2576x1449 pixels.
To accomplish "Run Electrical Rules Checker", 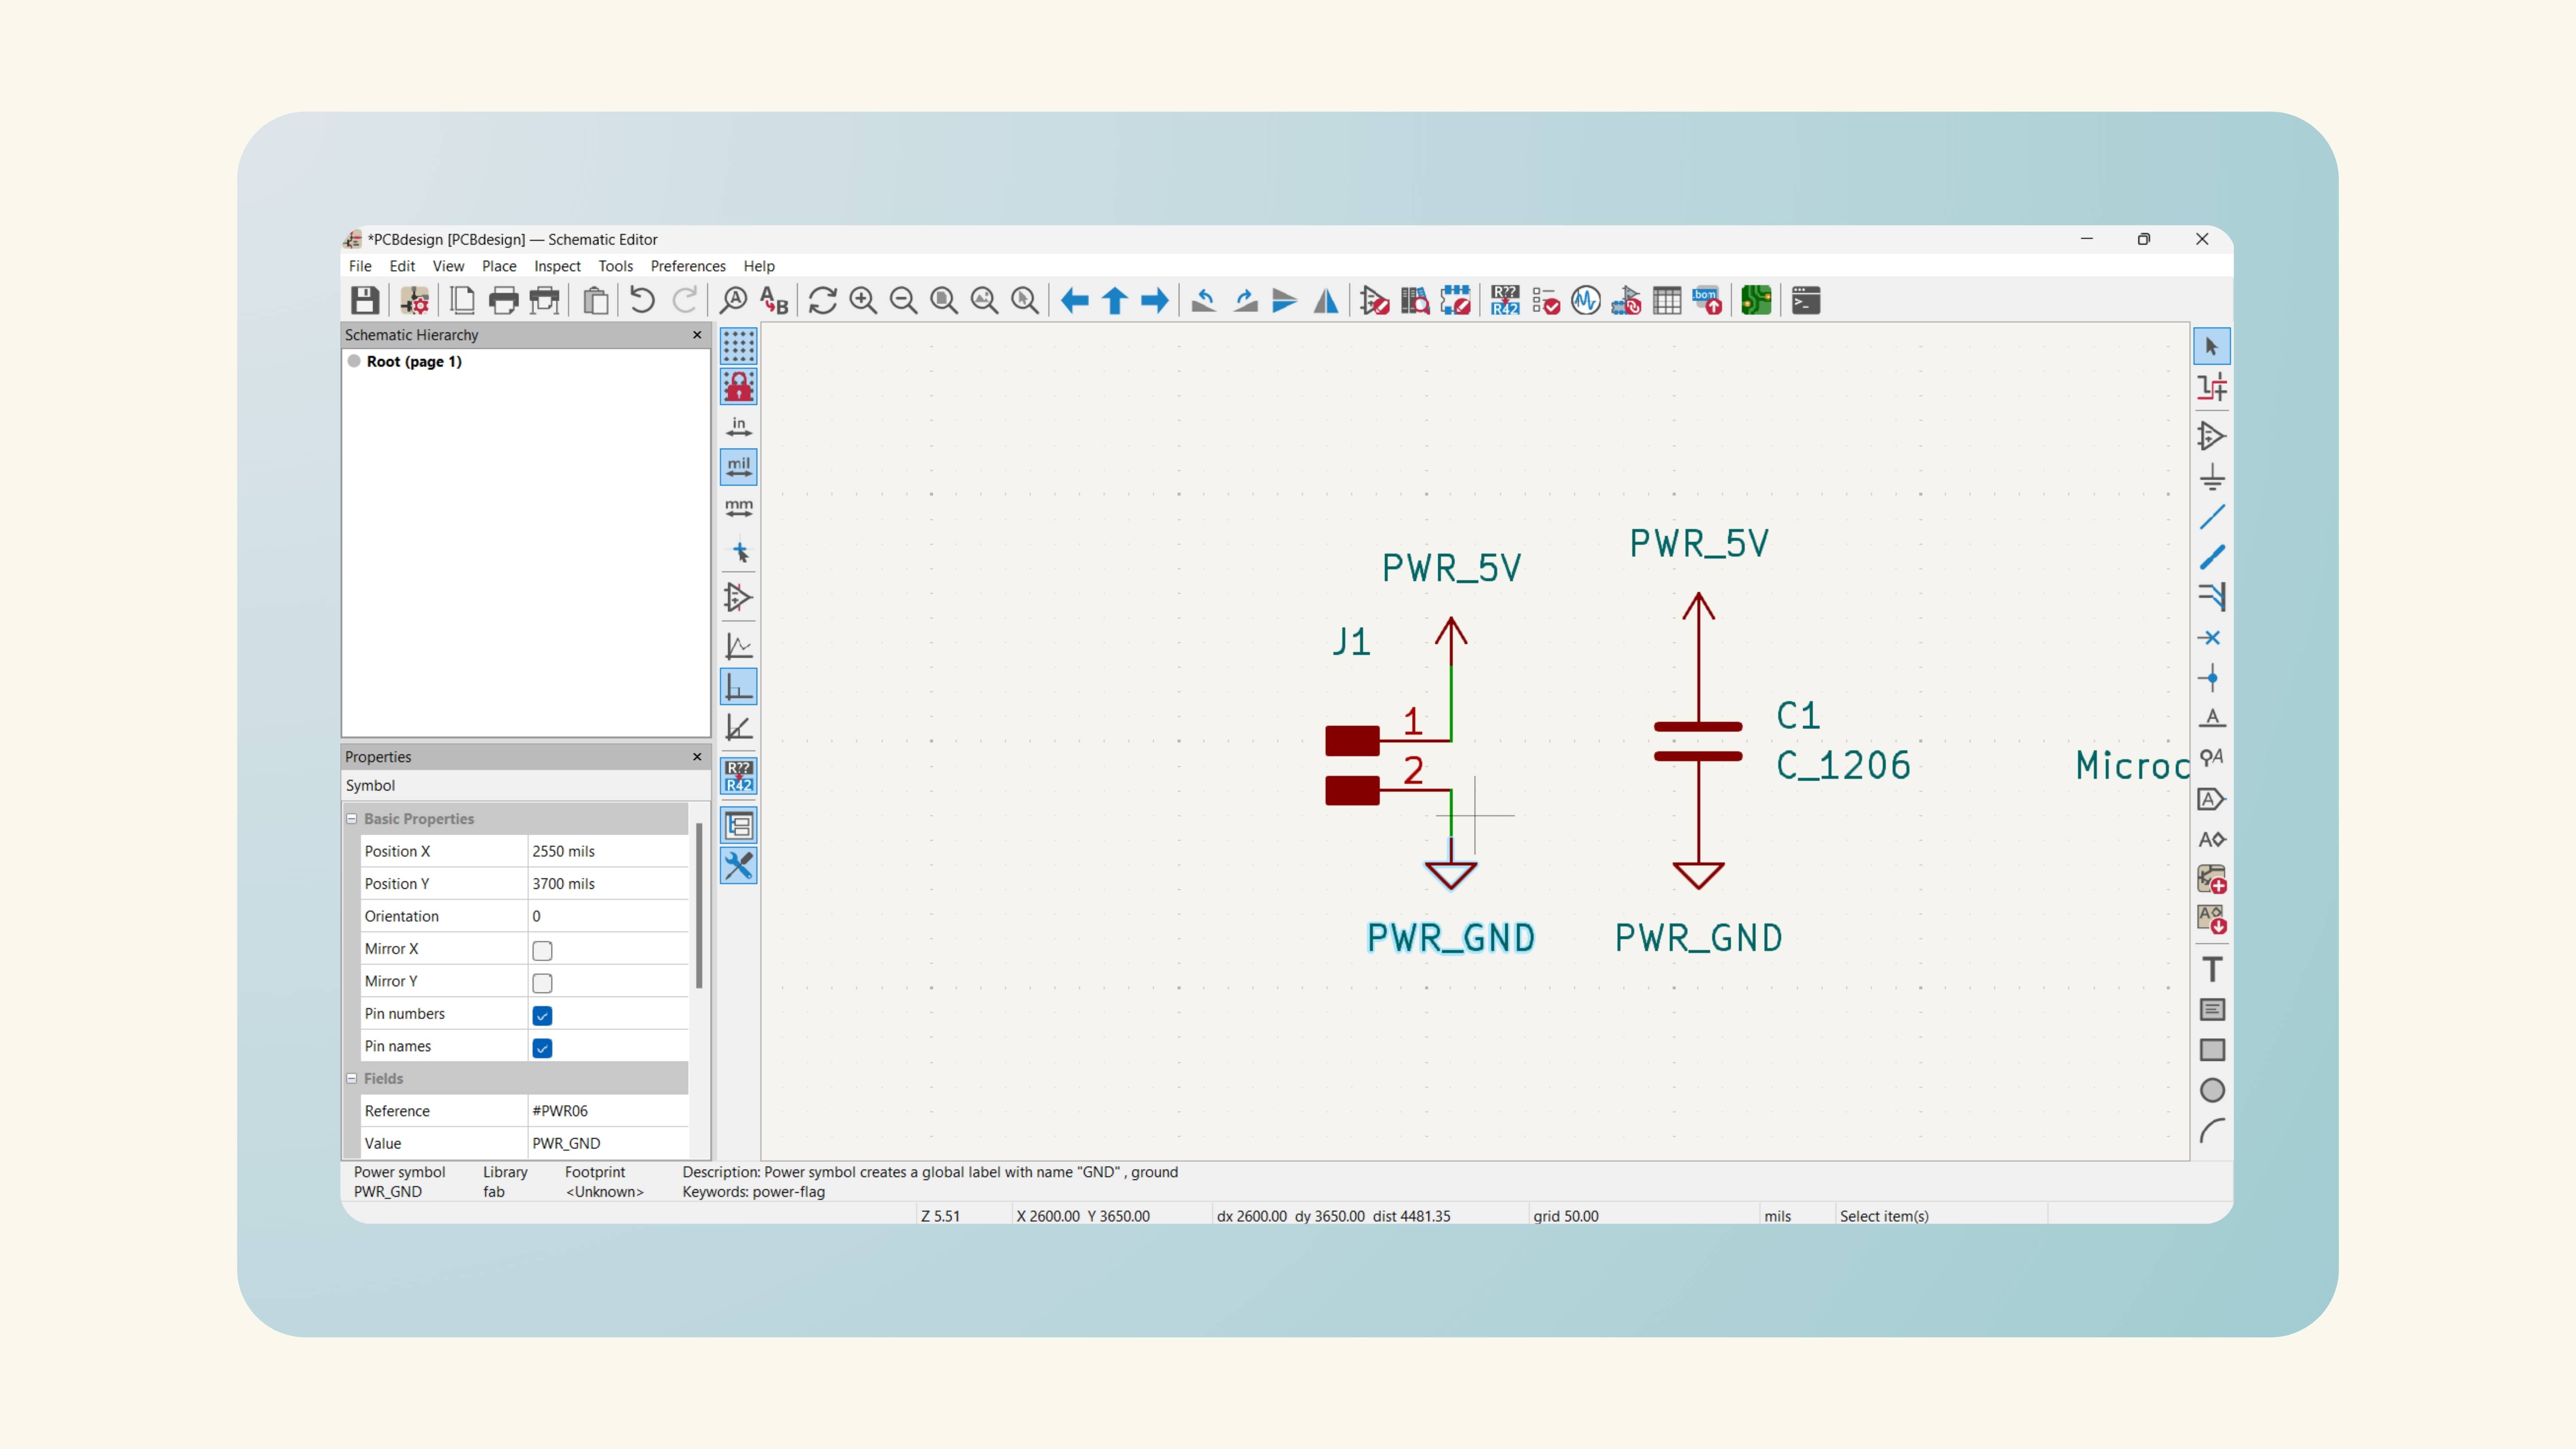I will coord(1546,301).
